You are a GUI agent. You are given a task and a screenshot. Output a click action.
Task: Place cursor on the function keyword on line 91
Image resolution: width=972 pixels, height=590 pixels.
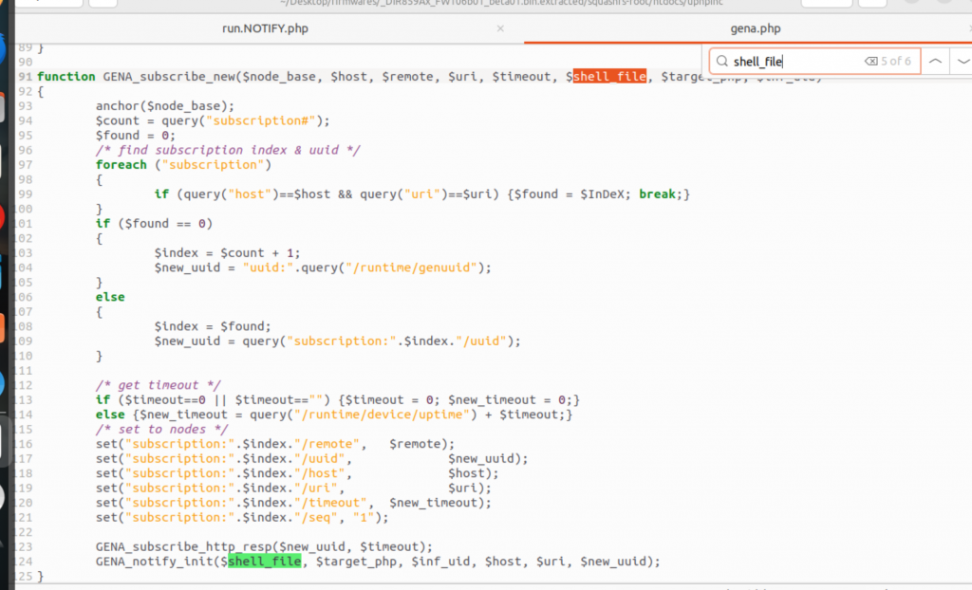(66, 77)
